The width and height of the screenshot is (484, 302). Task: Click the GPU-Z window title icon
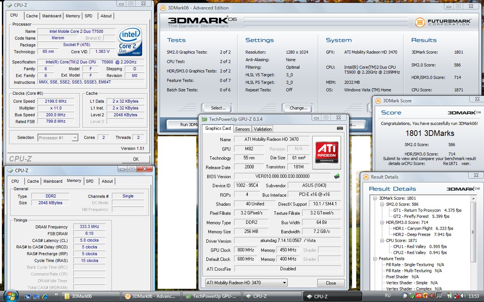point(205,119)
